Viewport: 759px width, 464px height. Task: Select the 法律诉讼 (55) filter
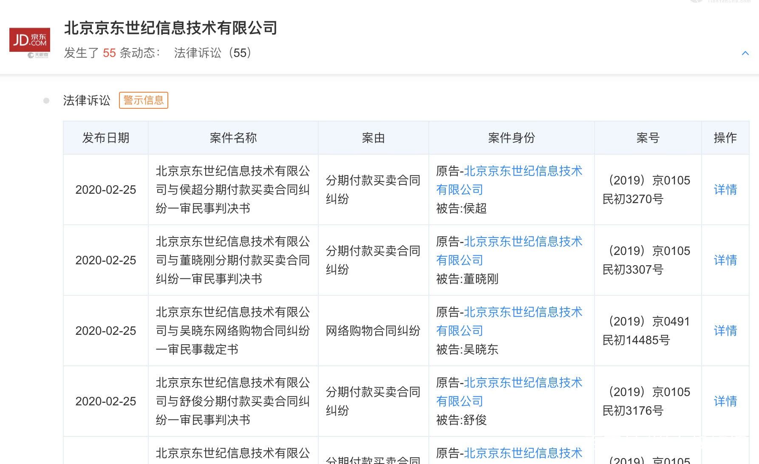coord(213,53)
